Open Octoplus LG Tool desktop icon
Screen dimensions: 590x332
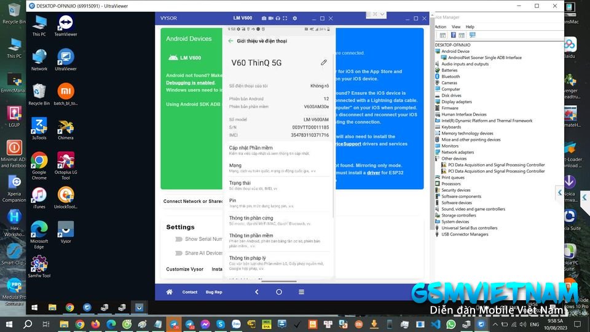click(x=66, y=165)
